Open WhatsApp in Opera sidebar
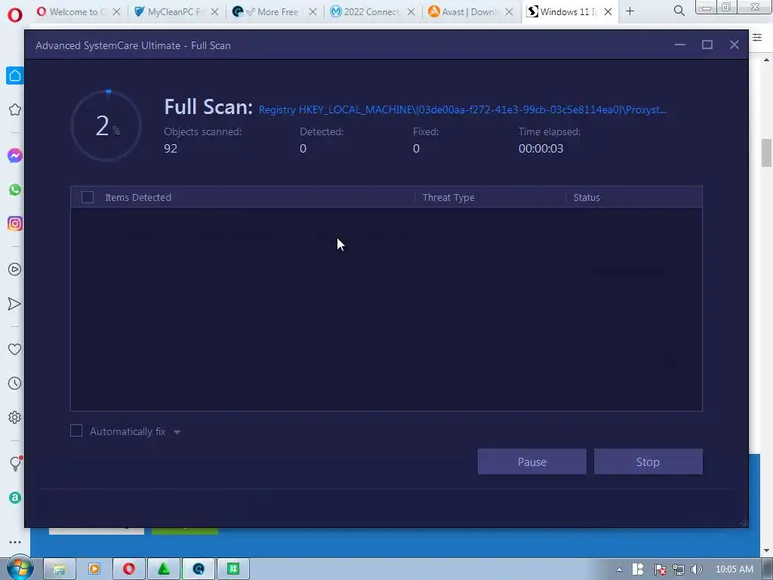This screenshot has width=773, height=580. click(x=15, y=190)
